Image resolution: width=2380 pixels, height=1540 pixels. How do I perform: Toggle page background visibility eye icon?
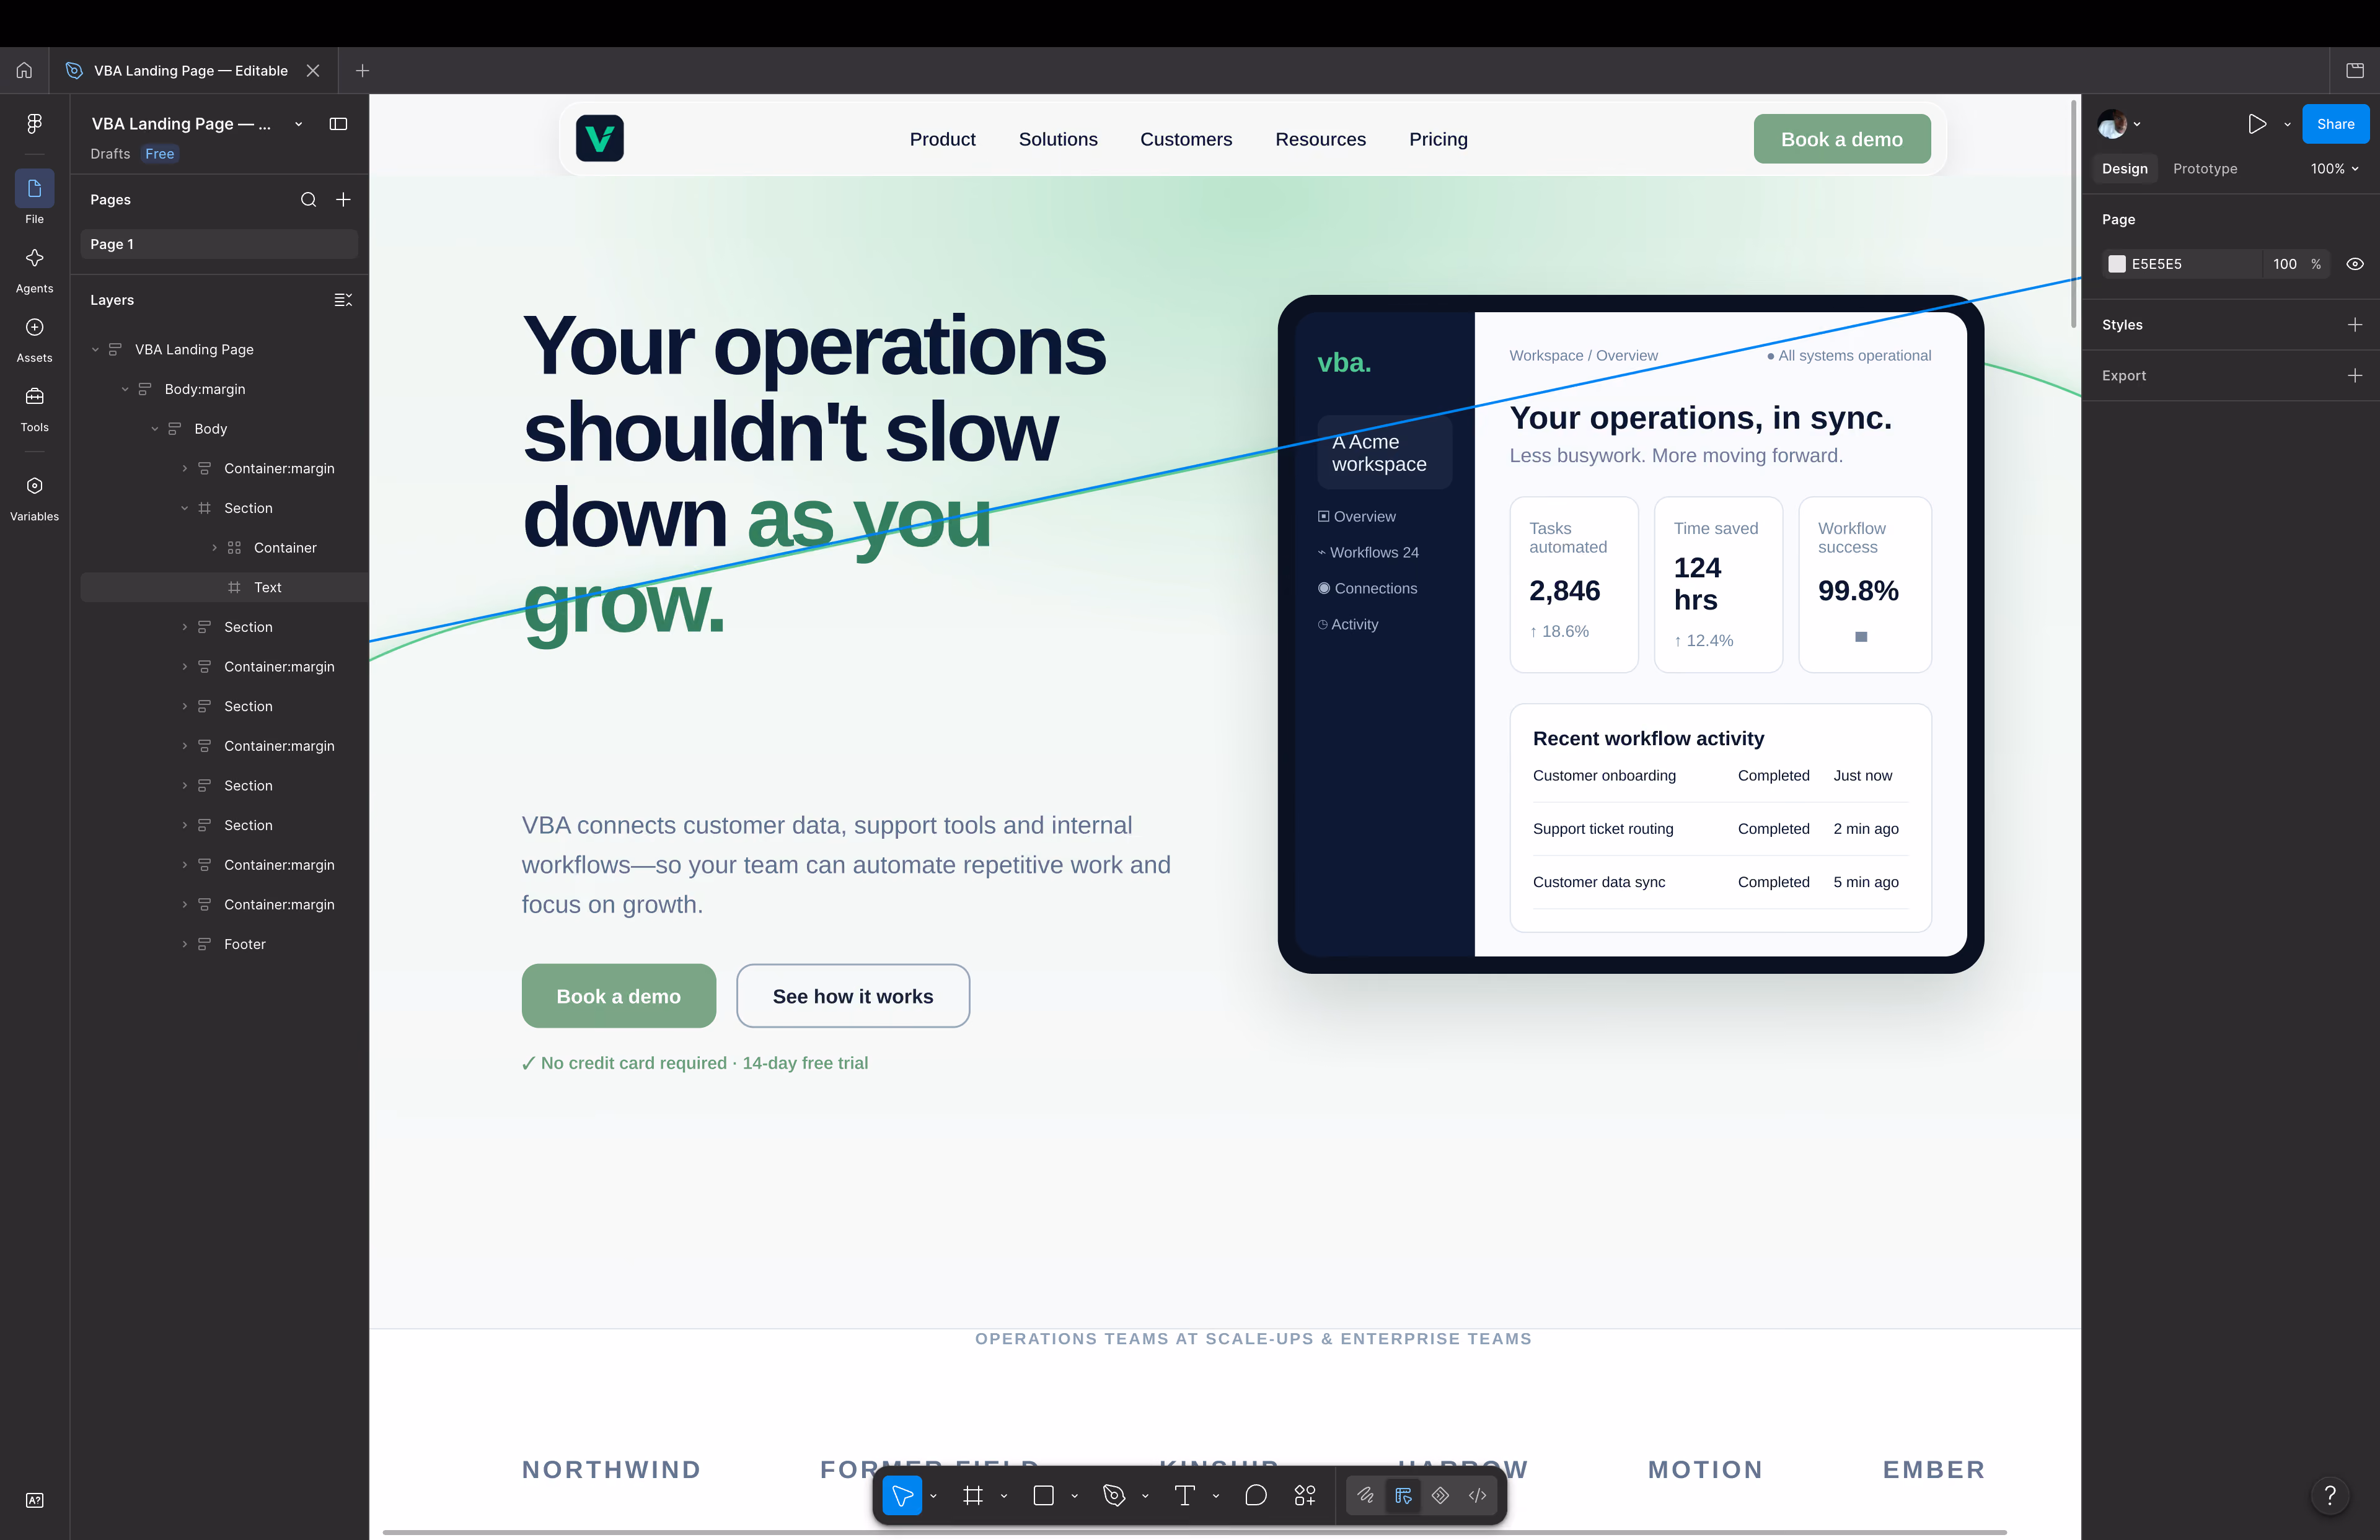point(2355,264)
